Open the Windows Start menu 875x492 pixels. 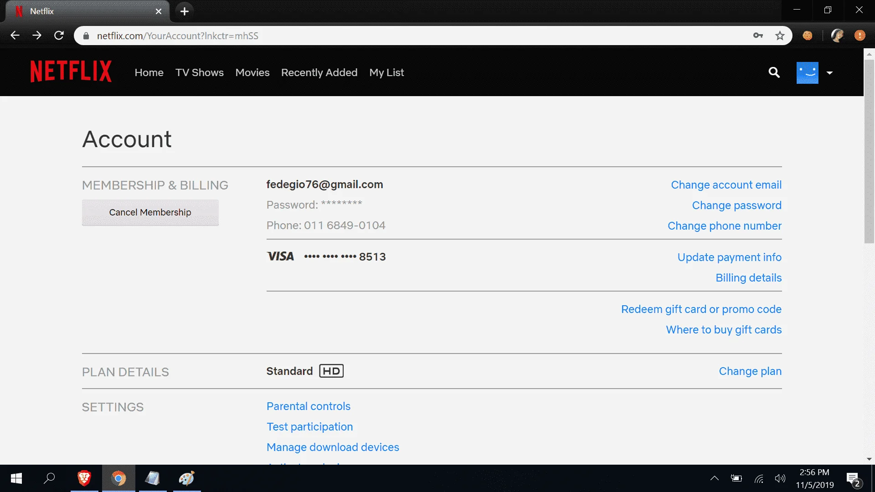16,478
